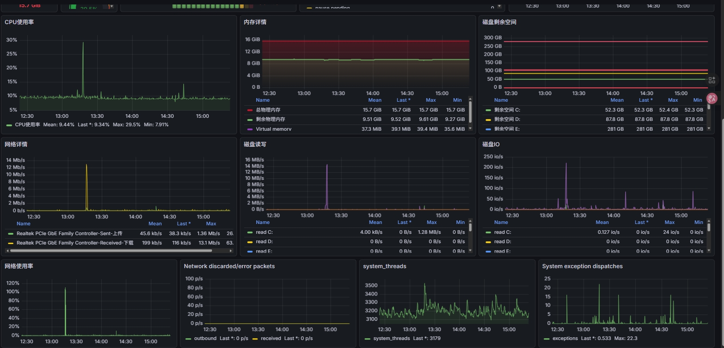Click the scroll-down arrow in 磁盘IO legend
Image resolution: width=724 pixels, height=348 pixels.
(x=709, y=251)
